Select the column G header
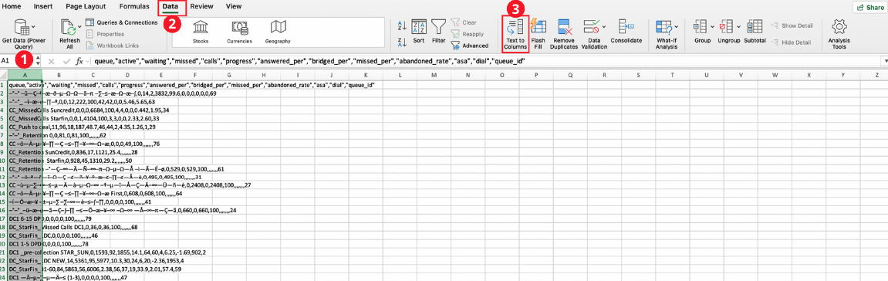 tap(229, 75)
